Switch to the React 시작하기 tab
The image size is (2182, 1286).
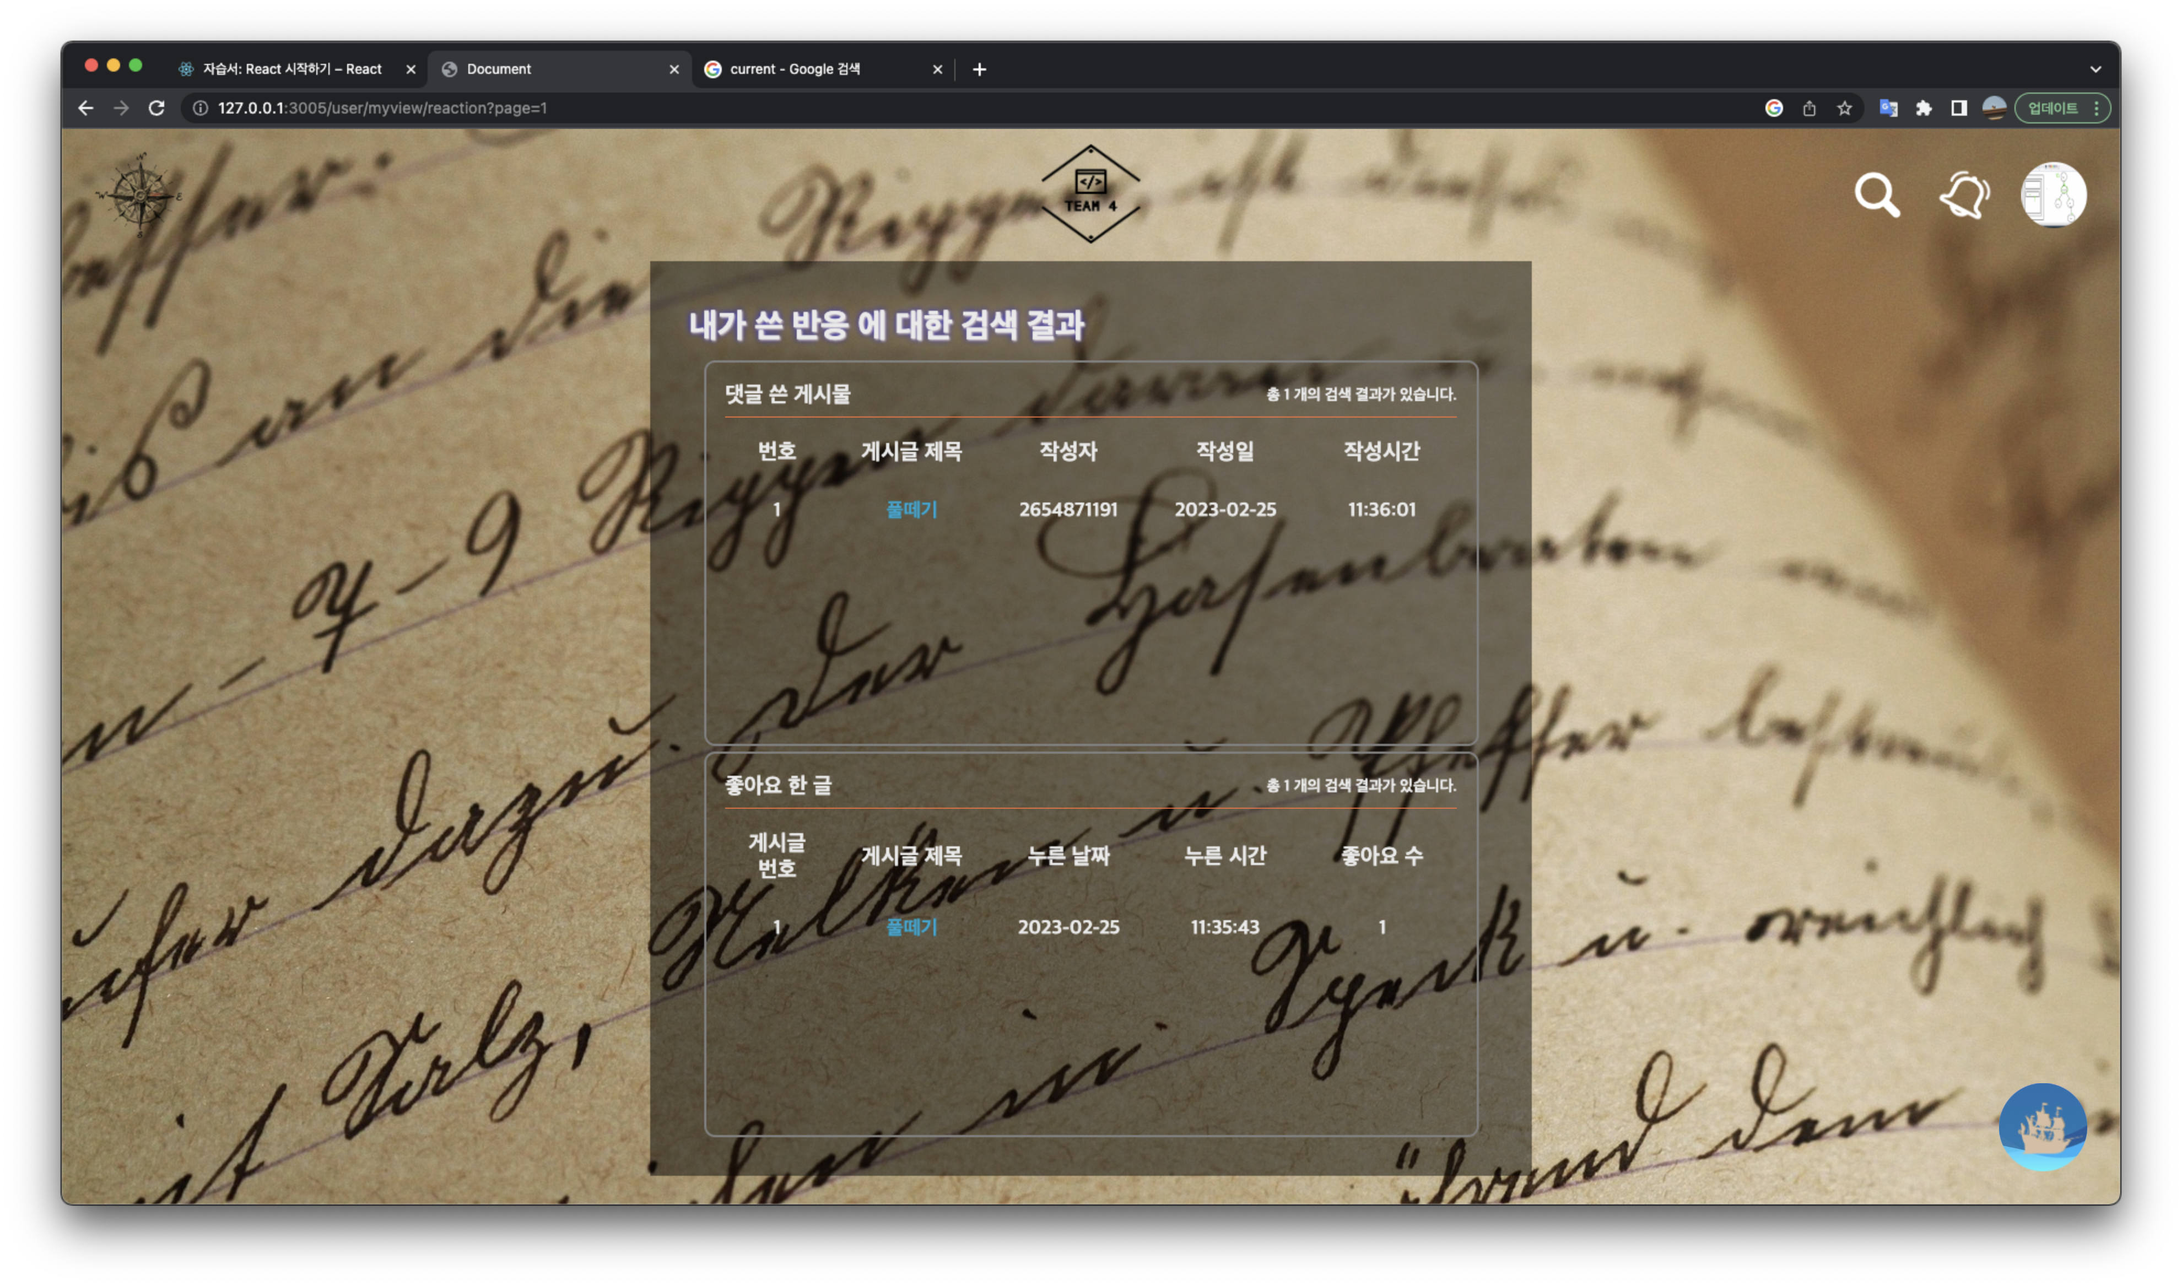[x=291, y=69]
